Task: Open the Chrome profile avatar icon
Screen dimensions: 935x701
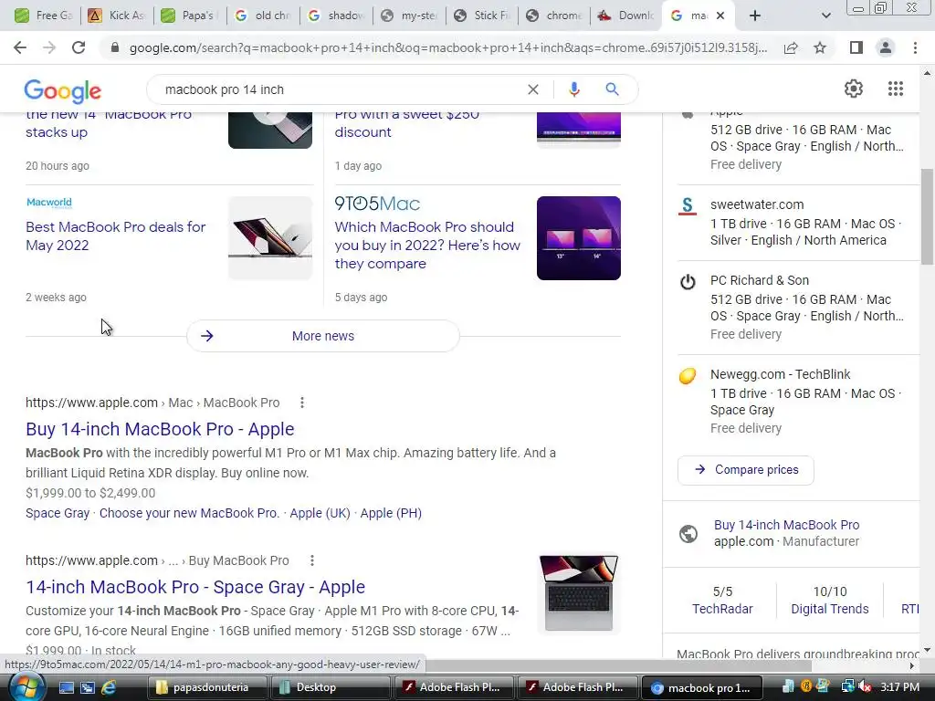Action: point(886,47)
